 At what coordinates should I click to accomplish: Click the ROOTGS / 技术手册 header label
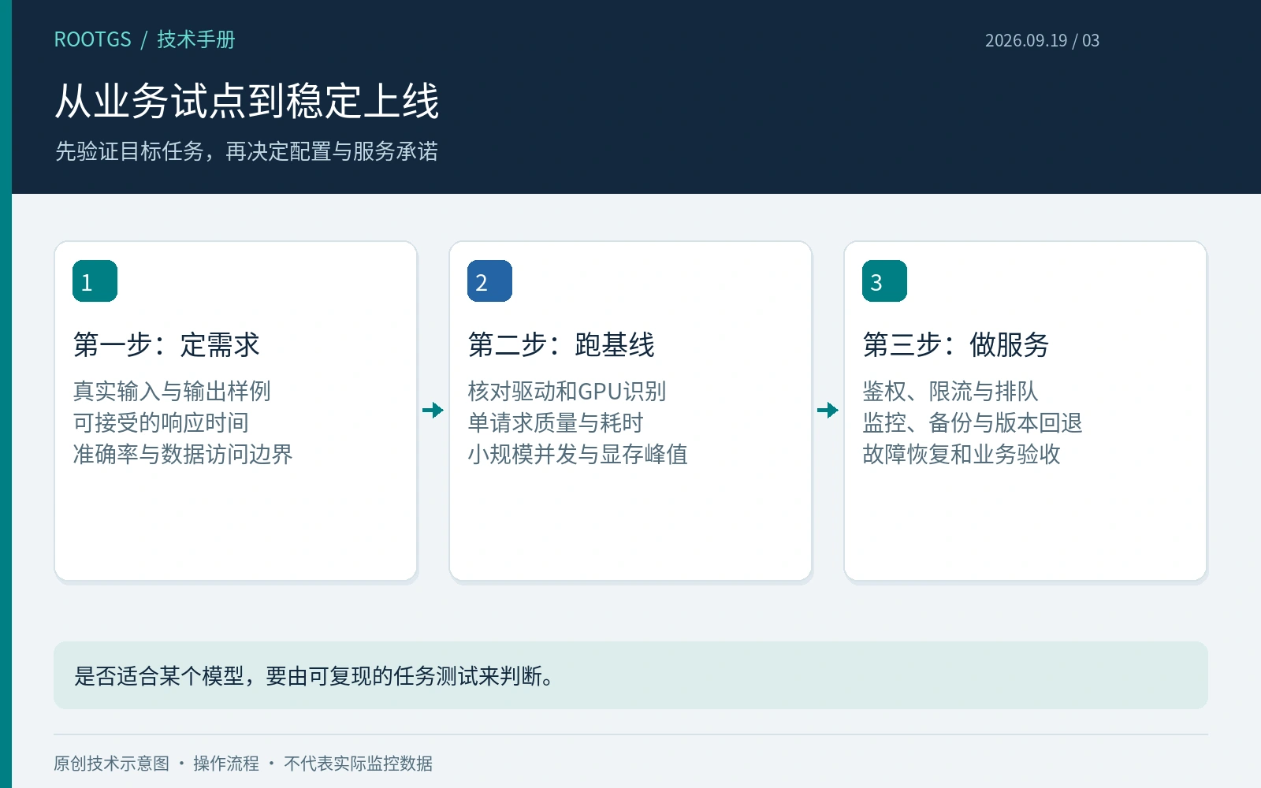(144, 39)
